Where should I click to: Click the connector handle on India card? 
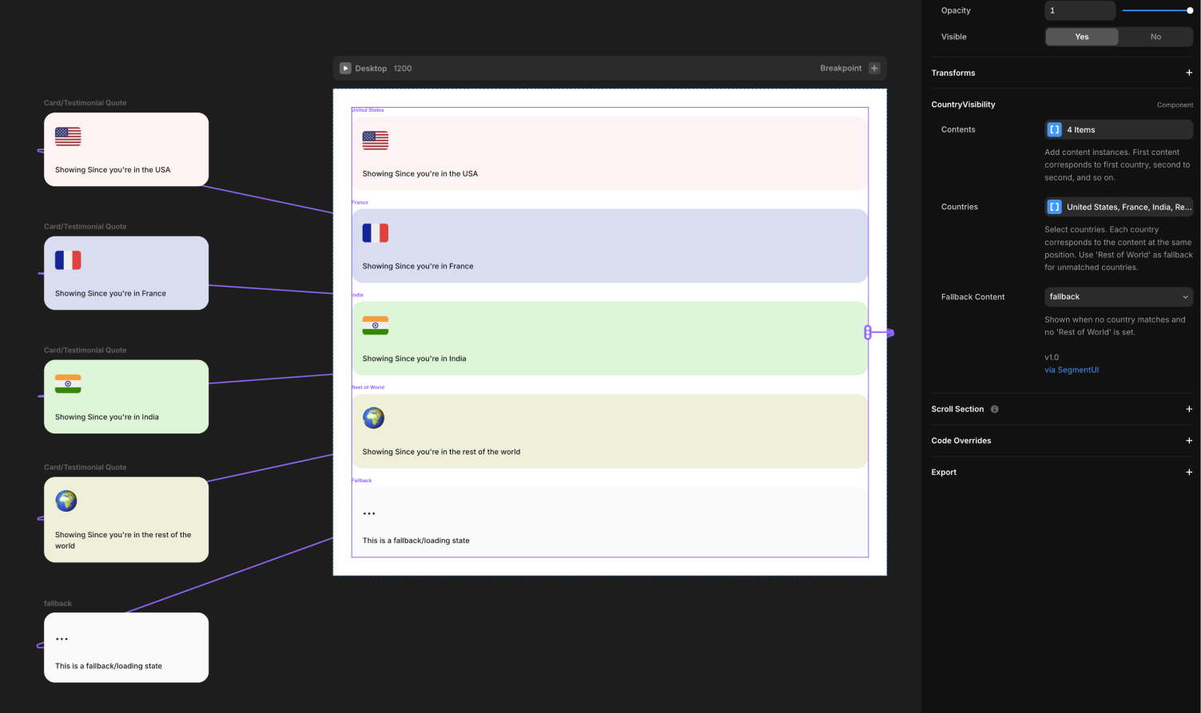868,333
